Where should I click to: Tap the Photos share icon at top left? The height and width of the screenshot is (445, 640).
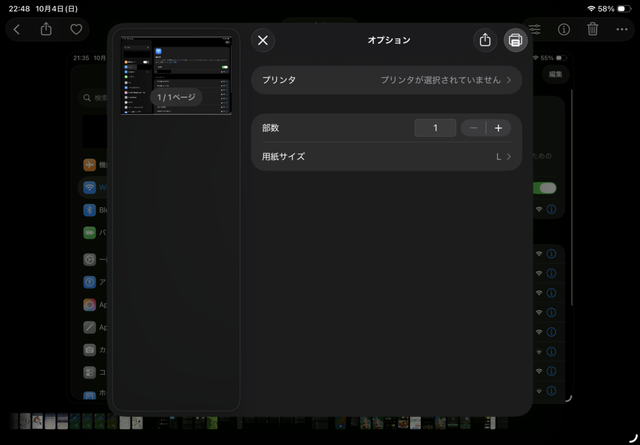(46, 29)
